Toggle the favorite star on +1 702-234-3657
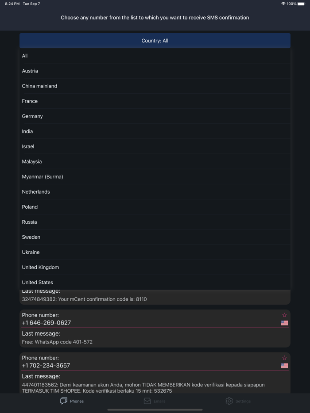 pyautogui.click(x=284, y=358)
